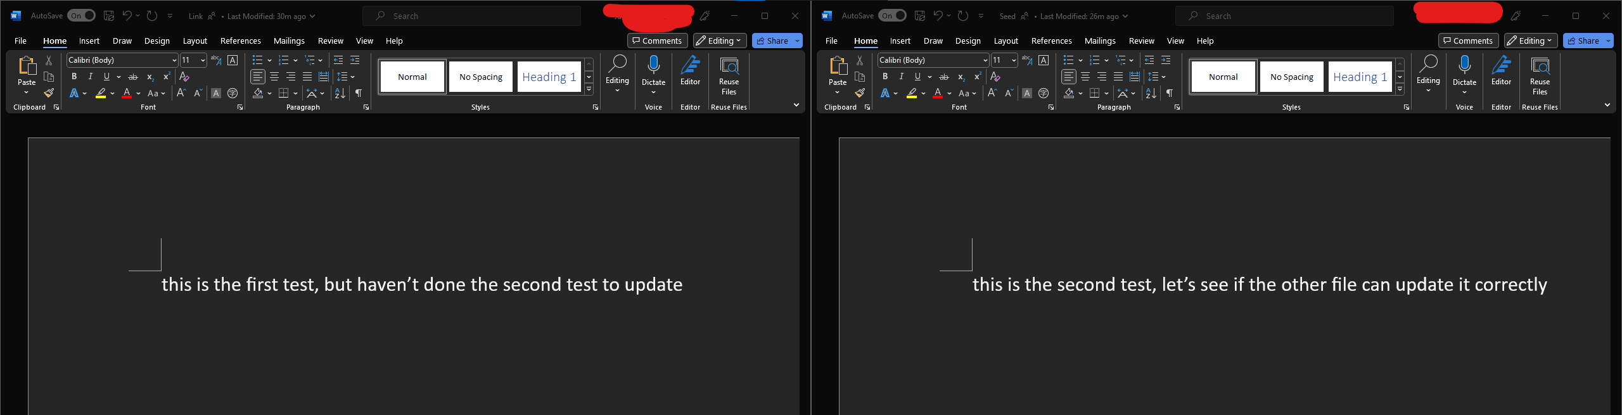Click Character Shading icon in Seed window
This screenshot has height=415, width=1622.
(x=1027, y=93)
